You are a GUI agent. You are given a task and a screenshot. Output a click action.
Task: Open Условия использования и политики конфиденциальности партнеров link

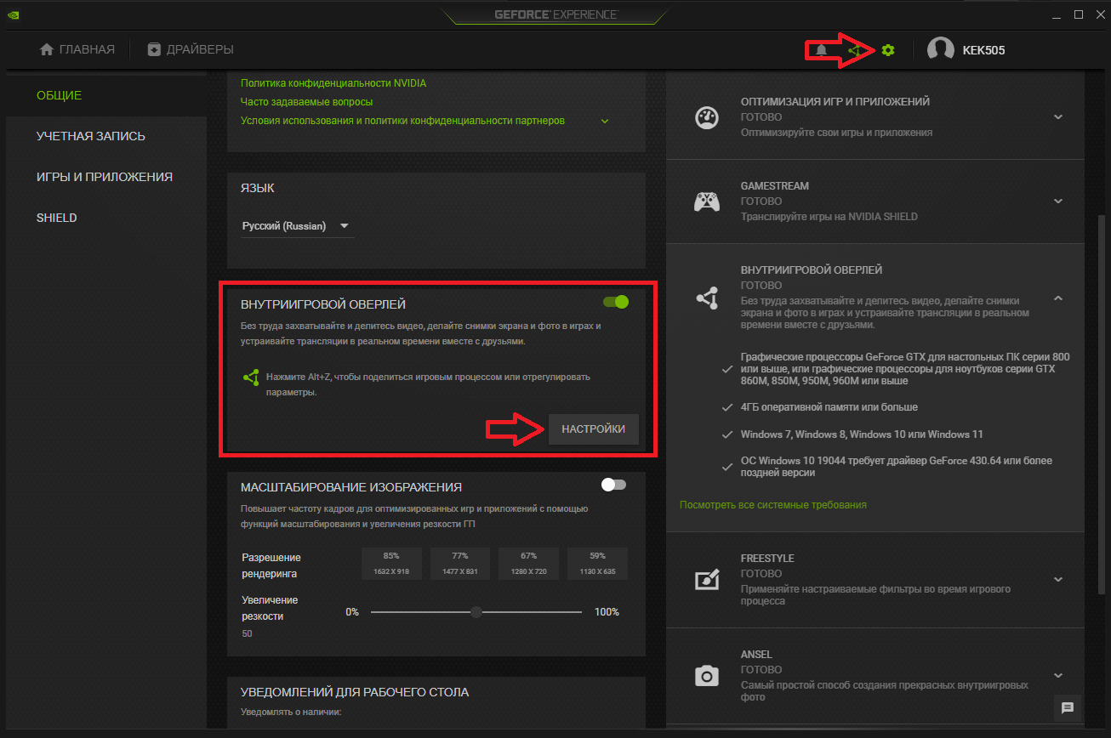pyautogui.click(x=403, y=121)
